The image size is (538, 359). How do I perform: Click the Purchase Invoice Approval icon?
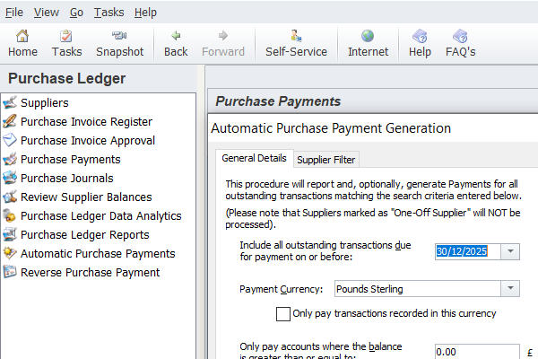pyautogui.click(x=10, y=140)
